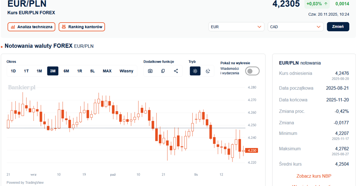Open the CAD currency dropdown
Image resolution: width=356 pixels, height=186 pixels.
click(296, 27)
